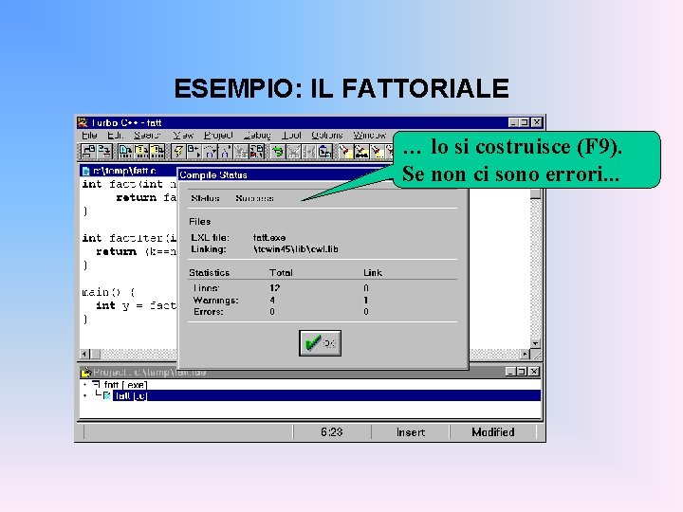683x512 pixels.
Task: Click the cyan file icon beside fatt [.c]
Action: coord(106,395)
